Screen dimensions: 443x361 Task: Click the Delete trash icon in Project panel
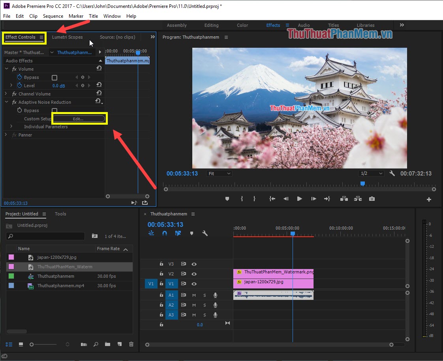131,344
